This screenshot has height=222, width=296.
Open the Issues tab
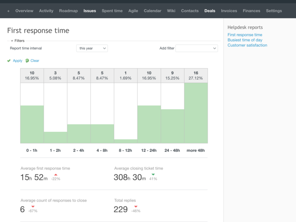point(90,11)
